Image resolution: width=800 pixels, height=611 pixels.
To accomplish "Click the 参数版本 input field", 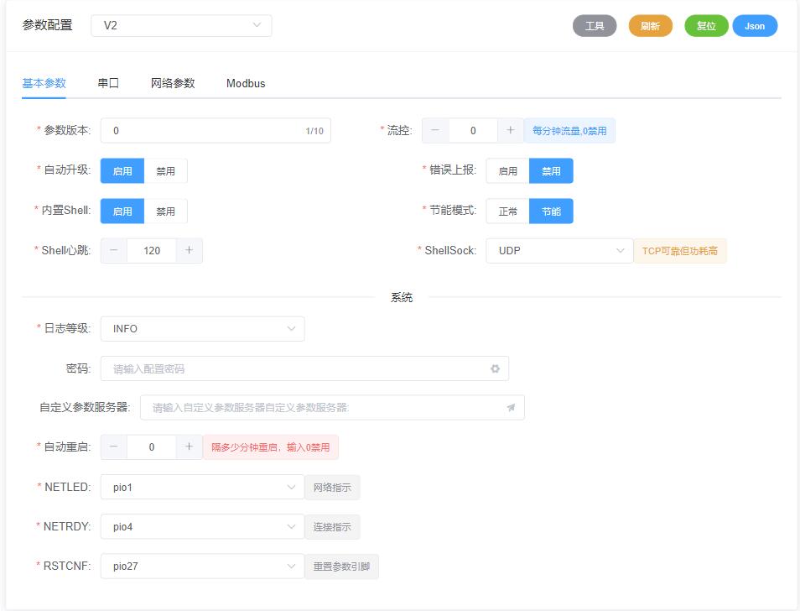I will (x=205, y=130).
